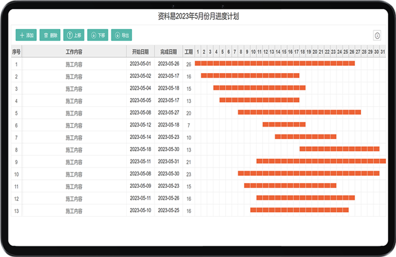Click the 导出 (export) button
Screen dimensions: 396x257
[x=121, y=35]
